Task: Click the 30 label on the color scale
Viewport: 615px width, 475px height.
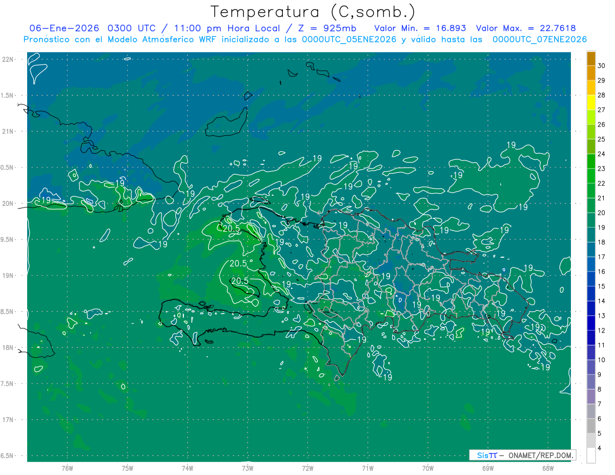Action: click(602, 66)
